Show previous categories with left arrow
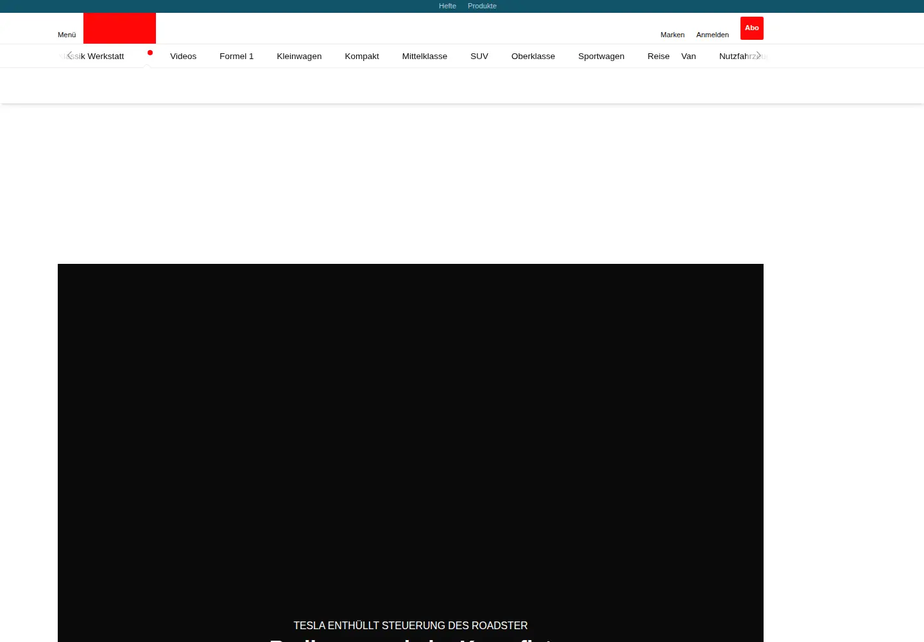Viewport: 924px width, 642px height. tap(69, 56)
